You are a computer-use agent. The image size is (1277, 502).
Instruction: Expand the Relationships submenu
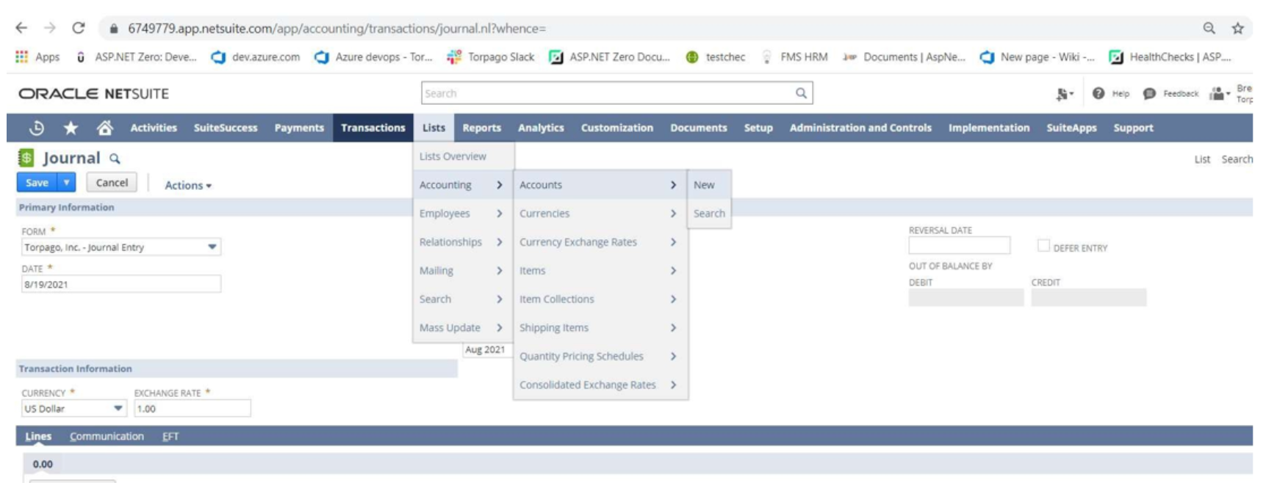click(462, 242)
